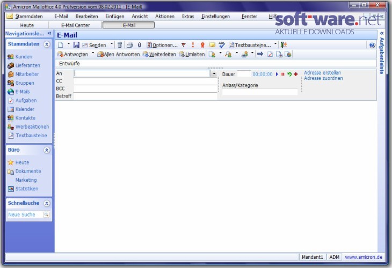Image resolution: width=392 pixels, height=268 pixels.
Task: Collapse the Stammdaten panel
Action: pyautogui.click(x=47, y=44)
